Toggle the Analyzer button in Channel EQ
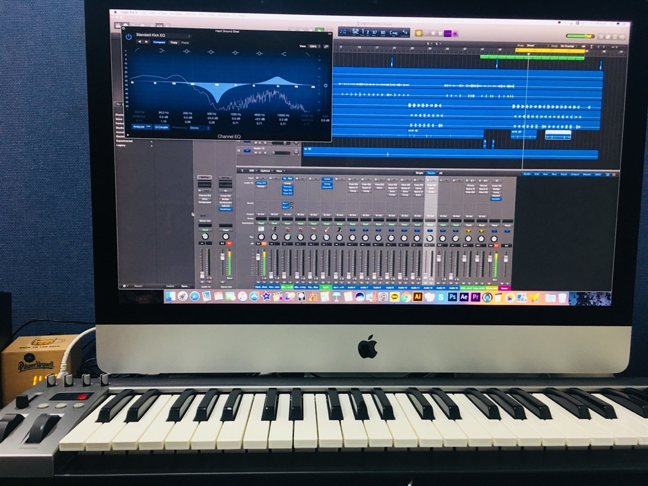This screenshot has width=648, height=486. click(141, 127)
